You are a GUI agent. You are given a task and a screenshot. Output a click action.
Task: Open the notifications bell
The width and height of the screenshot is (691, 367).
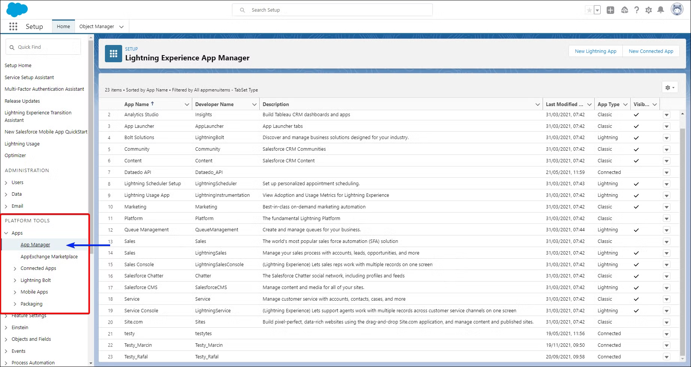pyautogui.click(x=661, y=10)
